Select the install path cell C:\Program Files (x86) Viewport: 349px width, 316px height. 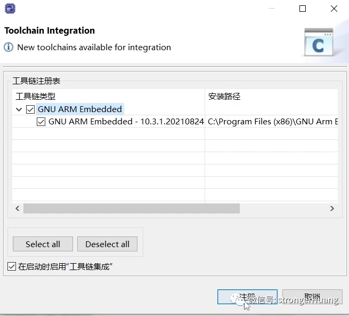click(x=272, y=122)
